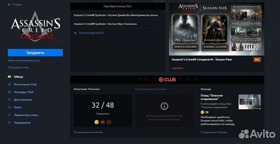Open the Store section
This screenshot has height=144, width=280.
tap(17, 107)
